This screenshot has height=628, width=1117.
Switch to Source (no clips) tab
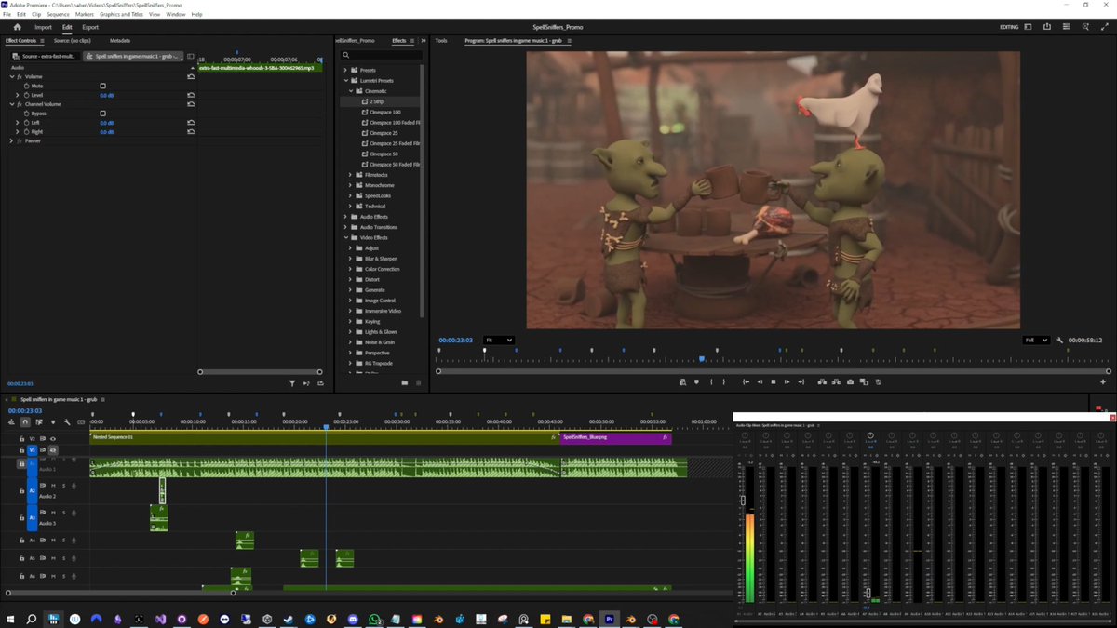[73, 41]
